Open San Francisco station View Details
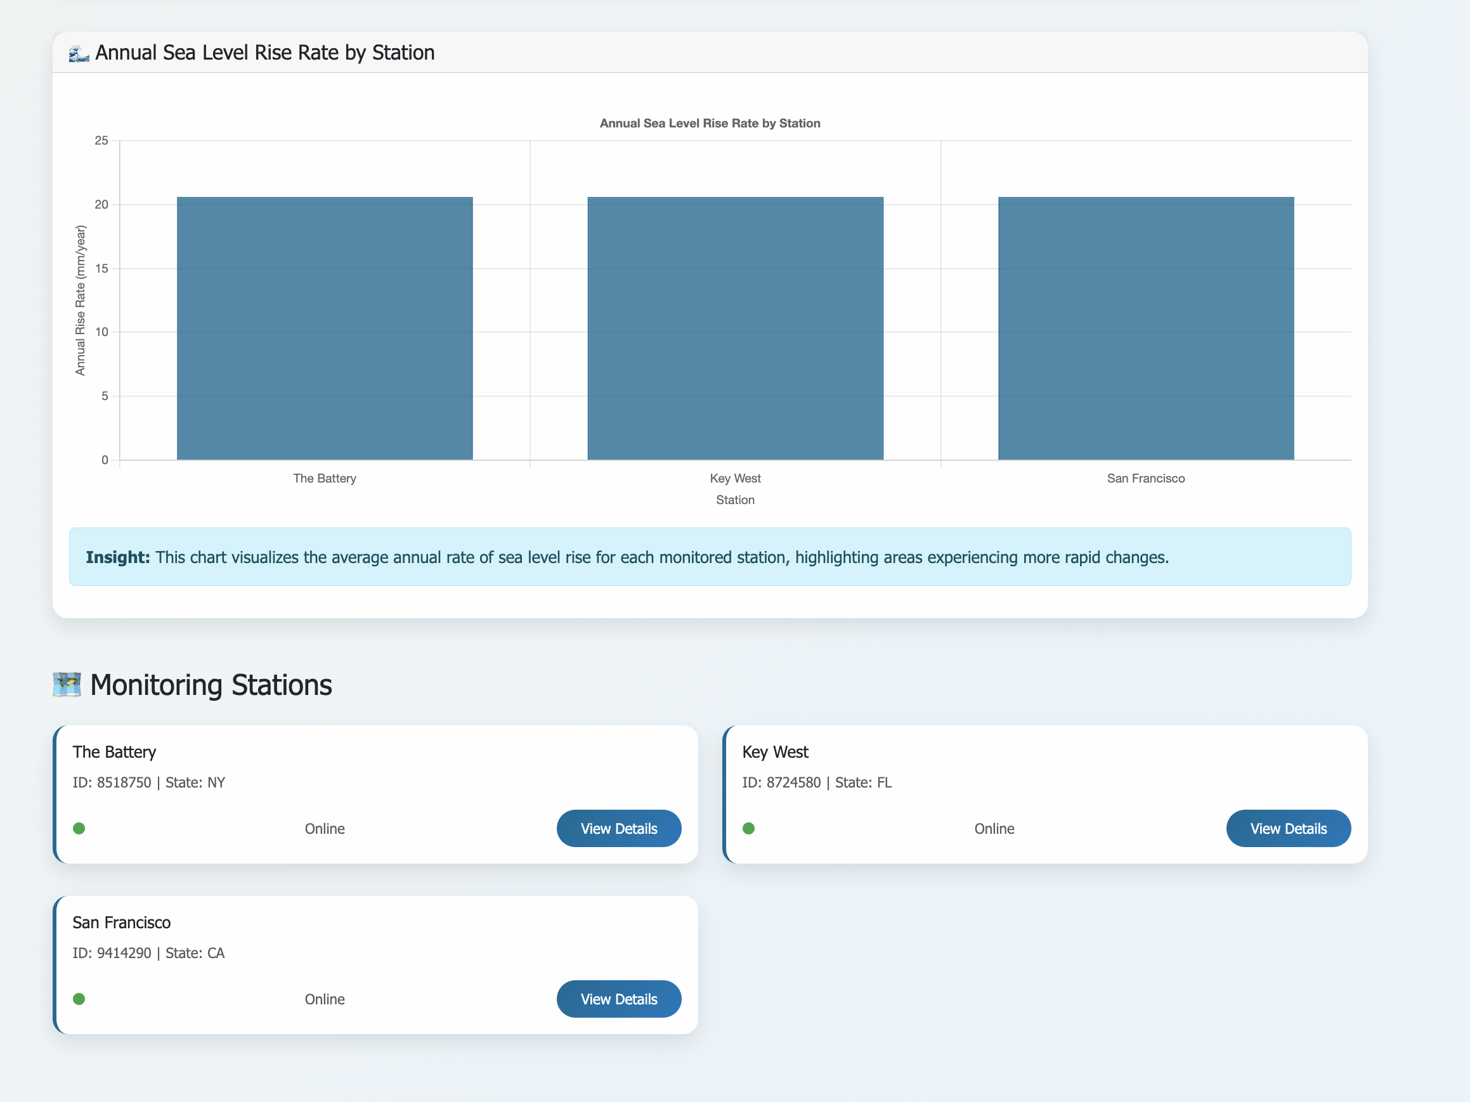Viewport: 1470px width, 1102px height. pyautogui.click(x=618, y=999)
